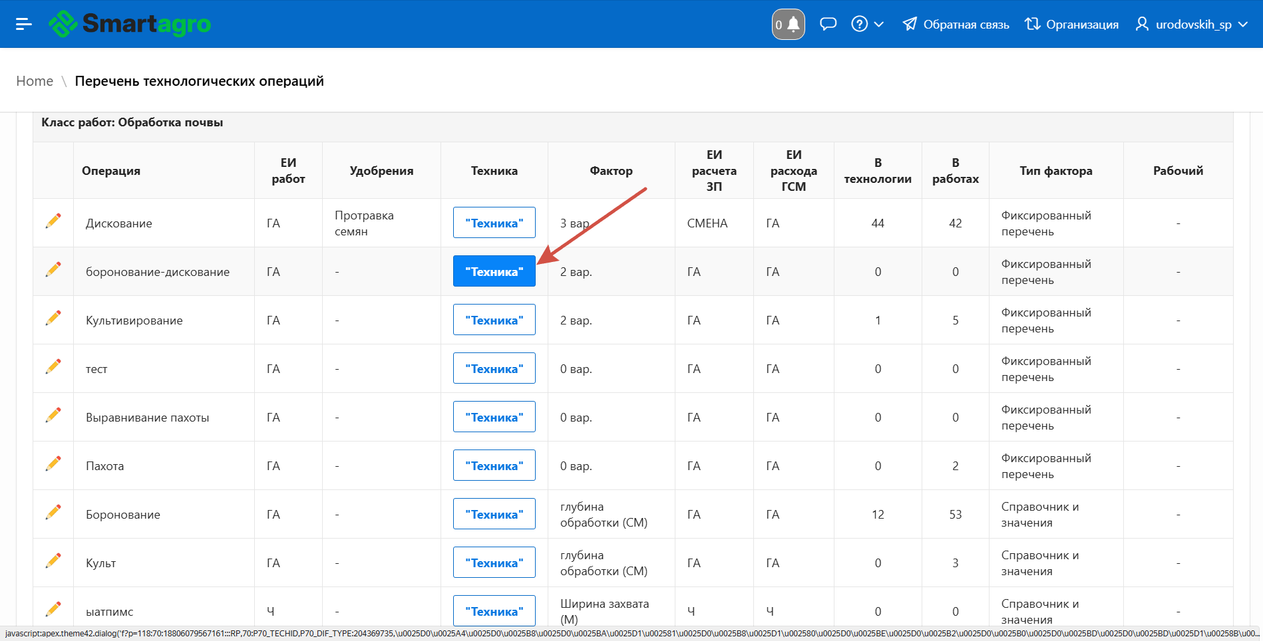This screenshot has height=641, width=1263.
Task: Click the Тип фактора column header
Action: (1055, 171)
